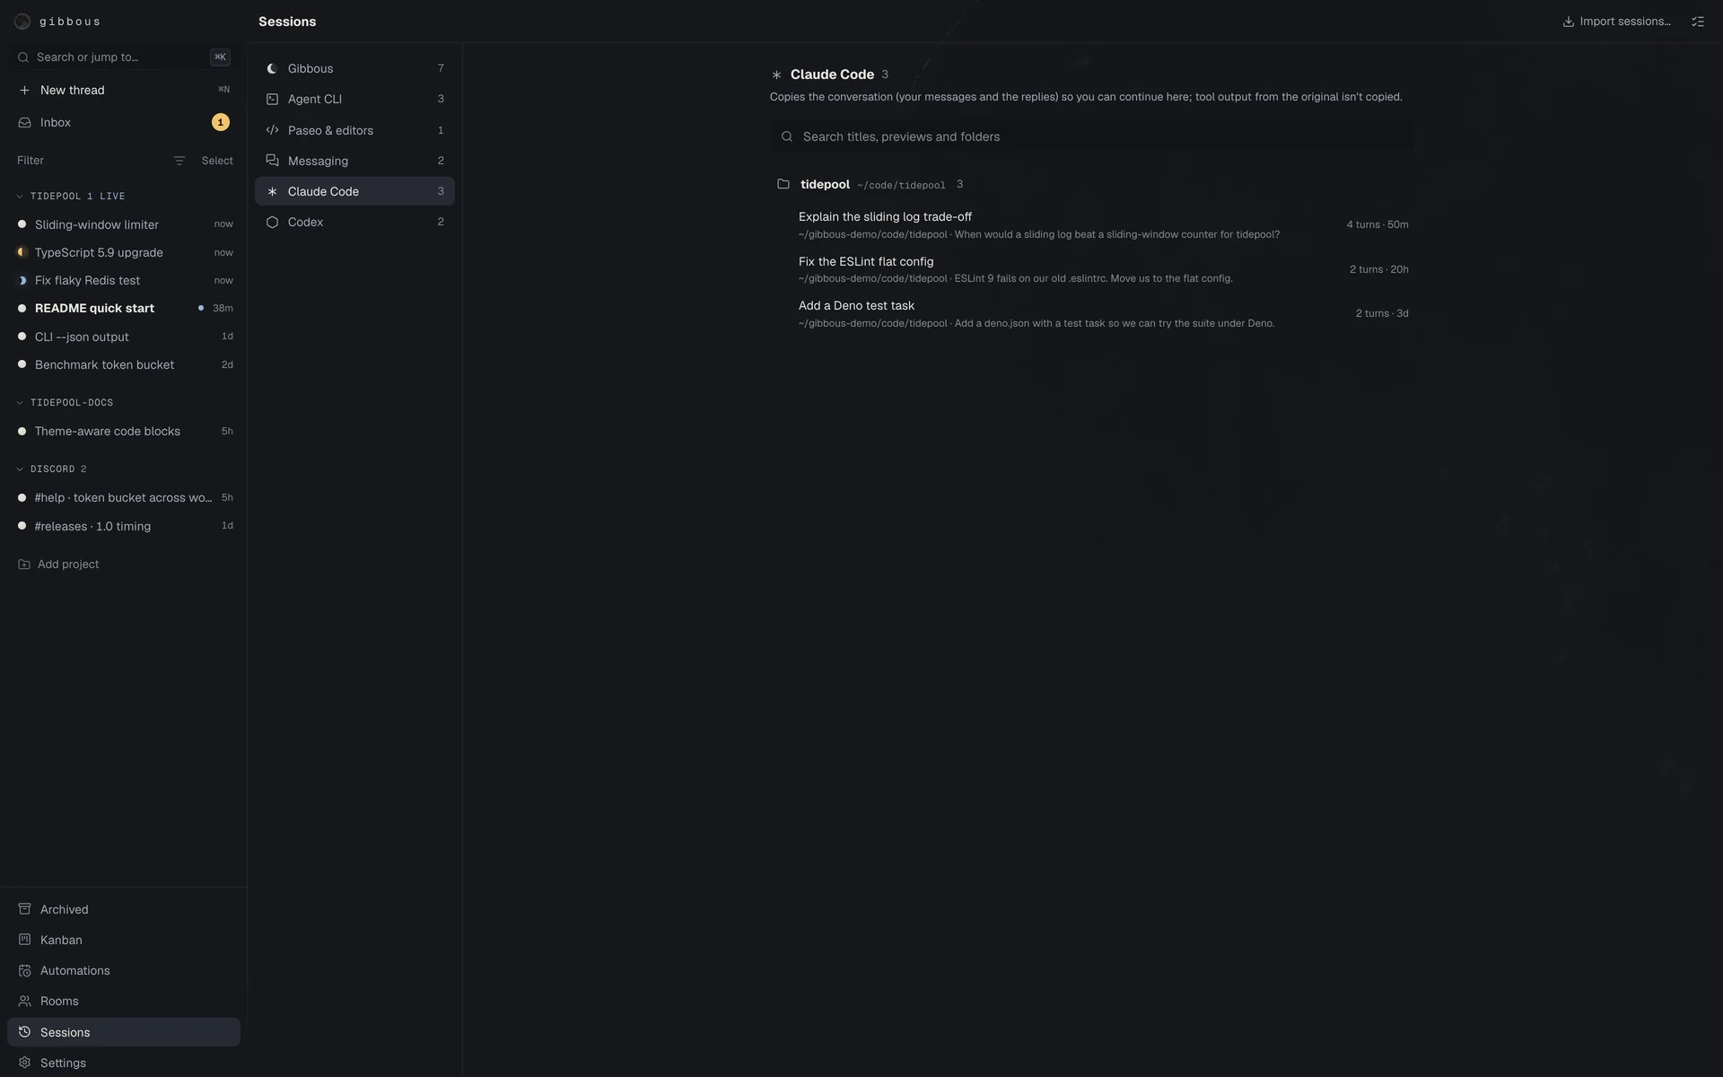Image resolution: width=1723 pixels, height=1077 pixels.
Task: Open thread #releases · 1.0 timing
Action: pos(124,526)
